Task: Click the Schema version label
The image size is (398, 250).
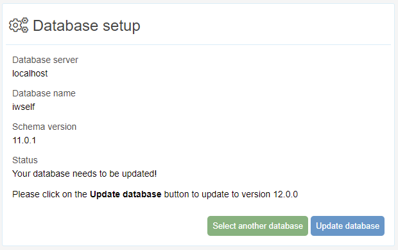Action: [x=44, y=127]
